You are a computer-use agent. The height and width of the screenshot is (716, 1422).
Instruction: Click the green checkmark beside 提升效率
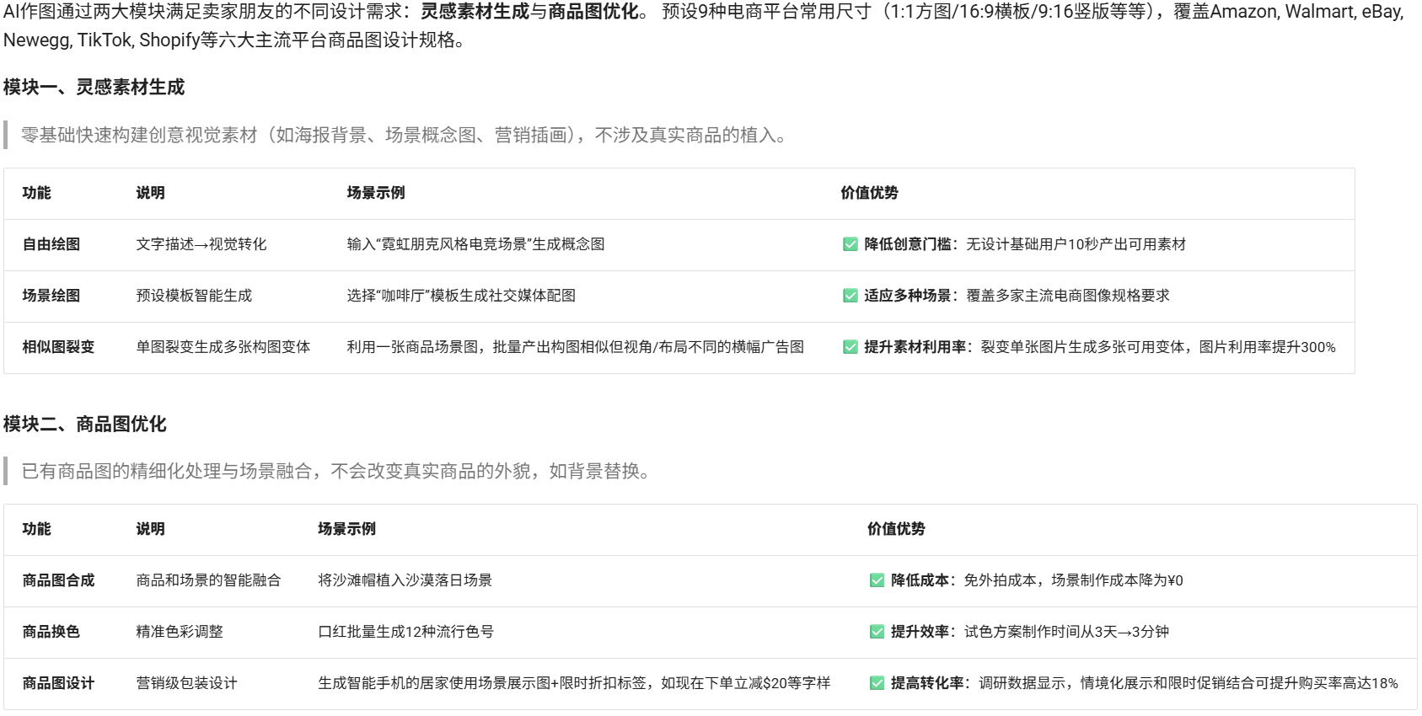[877, 632]
